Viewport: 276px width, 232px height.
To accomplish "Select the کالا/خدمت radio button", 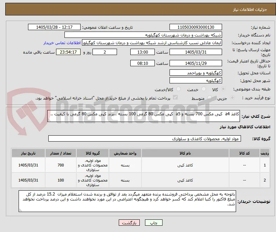I will point(179,89).
